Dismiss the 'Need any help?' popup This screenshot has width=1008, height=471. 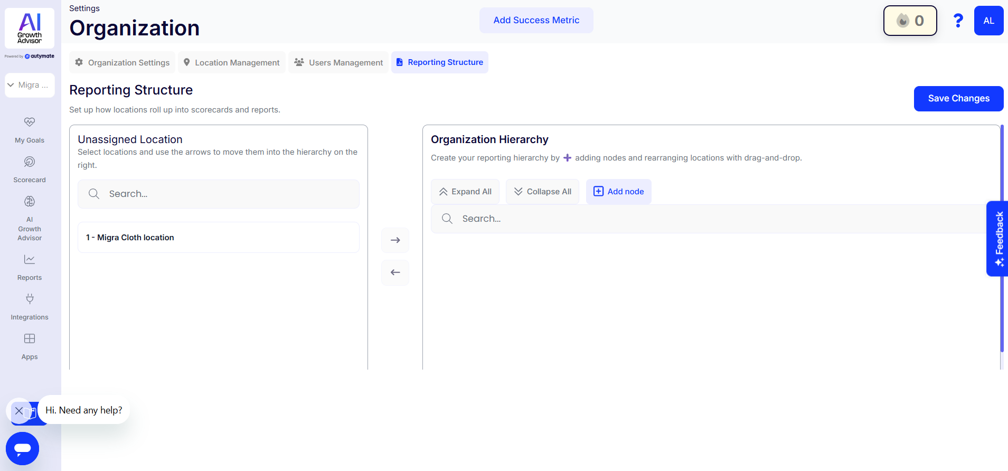tap(19, 411)
